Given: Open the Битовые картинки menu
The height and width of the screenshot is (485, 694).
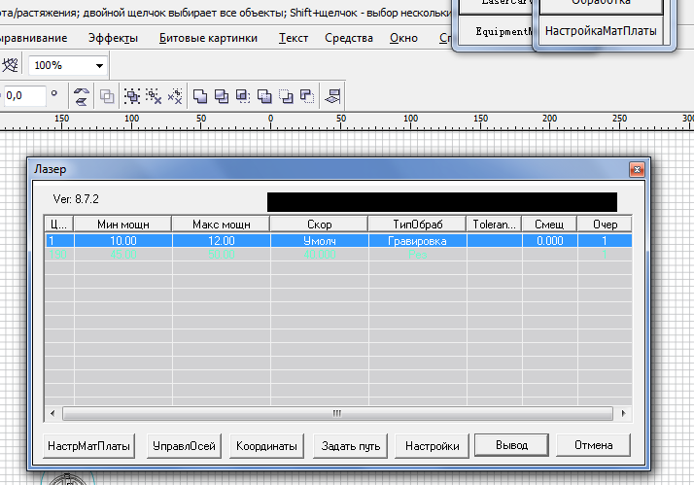Looking at the screenshot, I should click(x=209, y=38).
